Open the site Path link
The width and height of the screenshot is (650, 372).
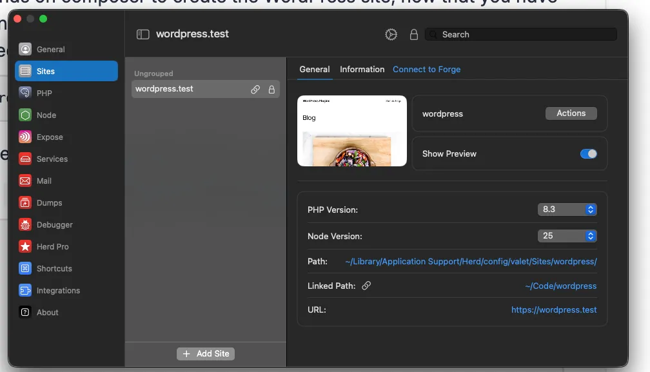pyautogui.click(x=471, y=261)
